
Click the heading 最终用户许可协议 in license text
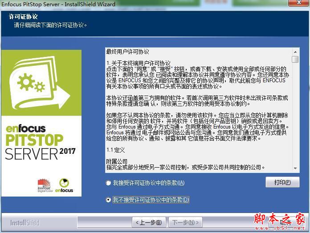pos(127,52)
